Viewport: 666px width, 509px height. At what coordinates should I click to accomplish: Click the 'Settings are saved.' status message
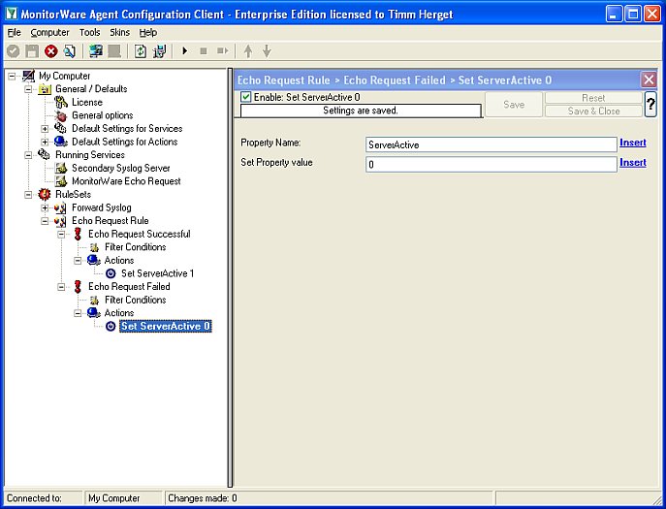[x=361, y=111]
